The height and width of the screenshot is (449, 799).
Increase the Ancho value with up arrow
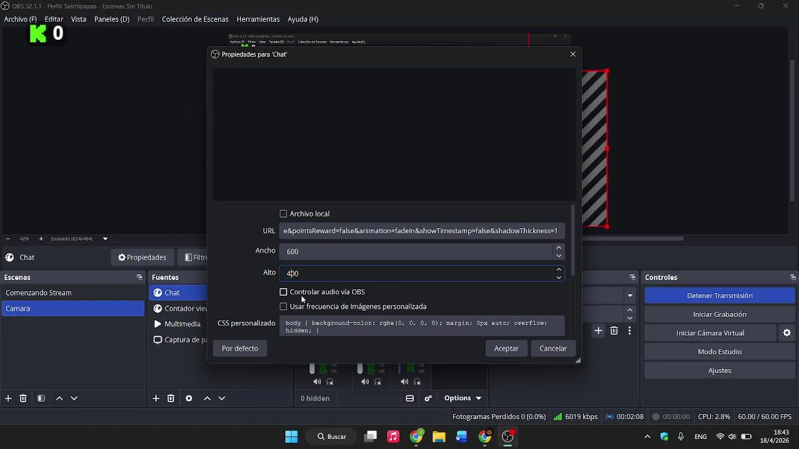(559, 248)
